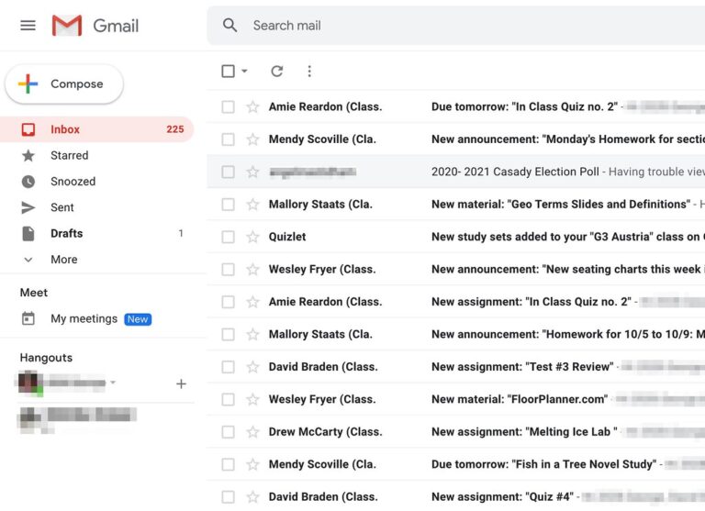Select the Monday's Homework email checkbox
This screenshot has height=511, width=705.
point(228,139)
